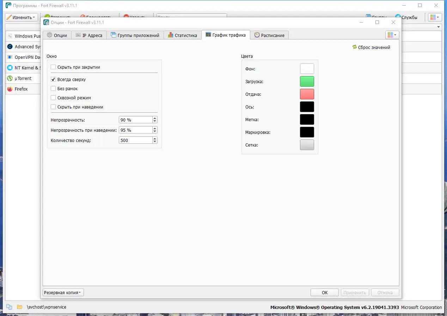Click the OpenVPN Daemon row icon

pos(10,57)
